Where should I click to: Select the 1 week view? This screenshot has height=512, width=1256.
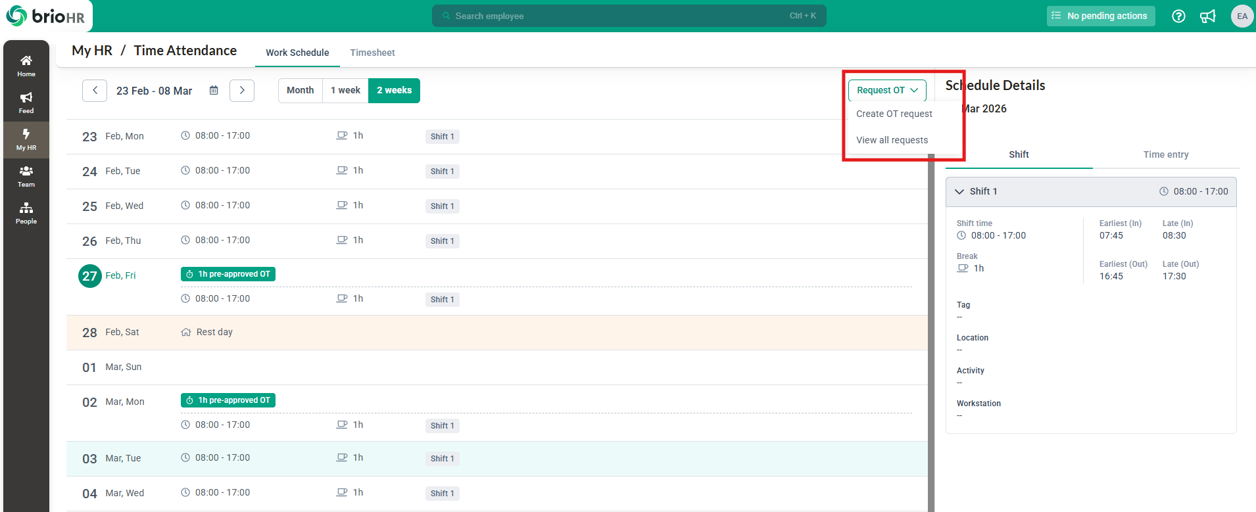pyautogui.click(x=345, y=90)
